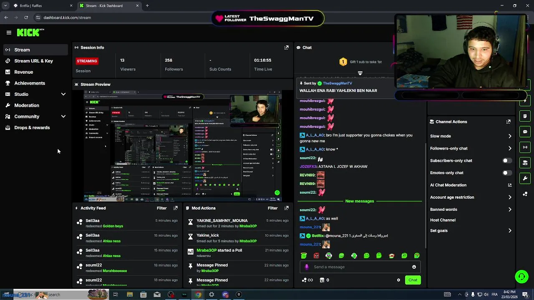Click the broadcast signal icon in right sidebar
Viewport: 534px width, 300px height.
tap(525, 147)
